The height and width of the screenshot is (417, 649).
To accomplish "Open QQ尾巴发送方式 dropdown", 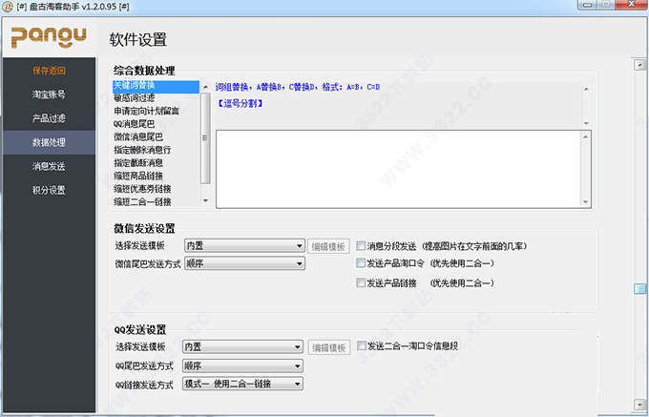I will (243, 365).
